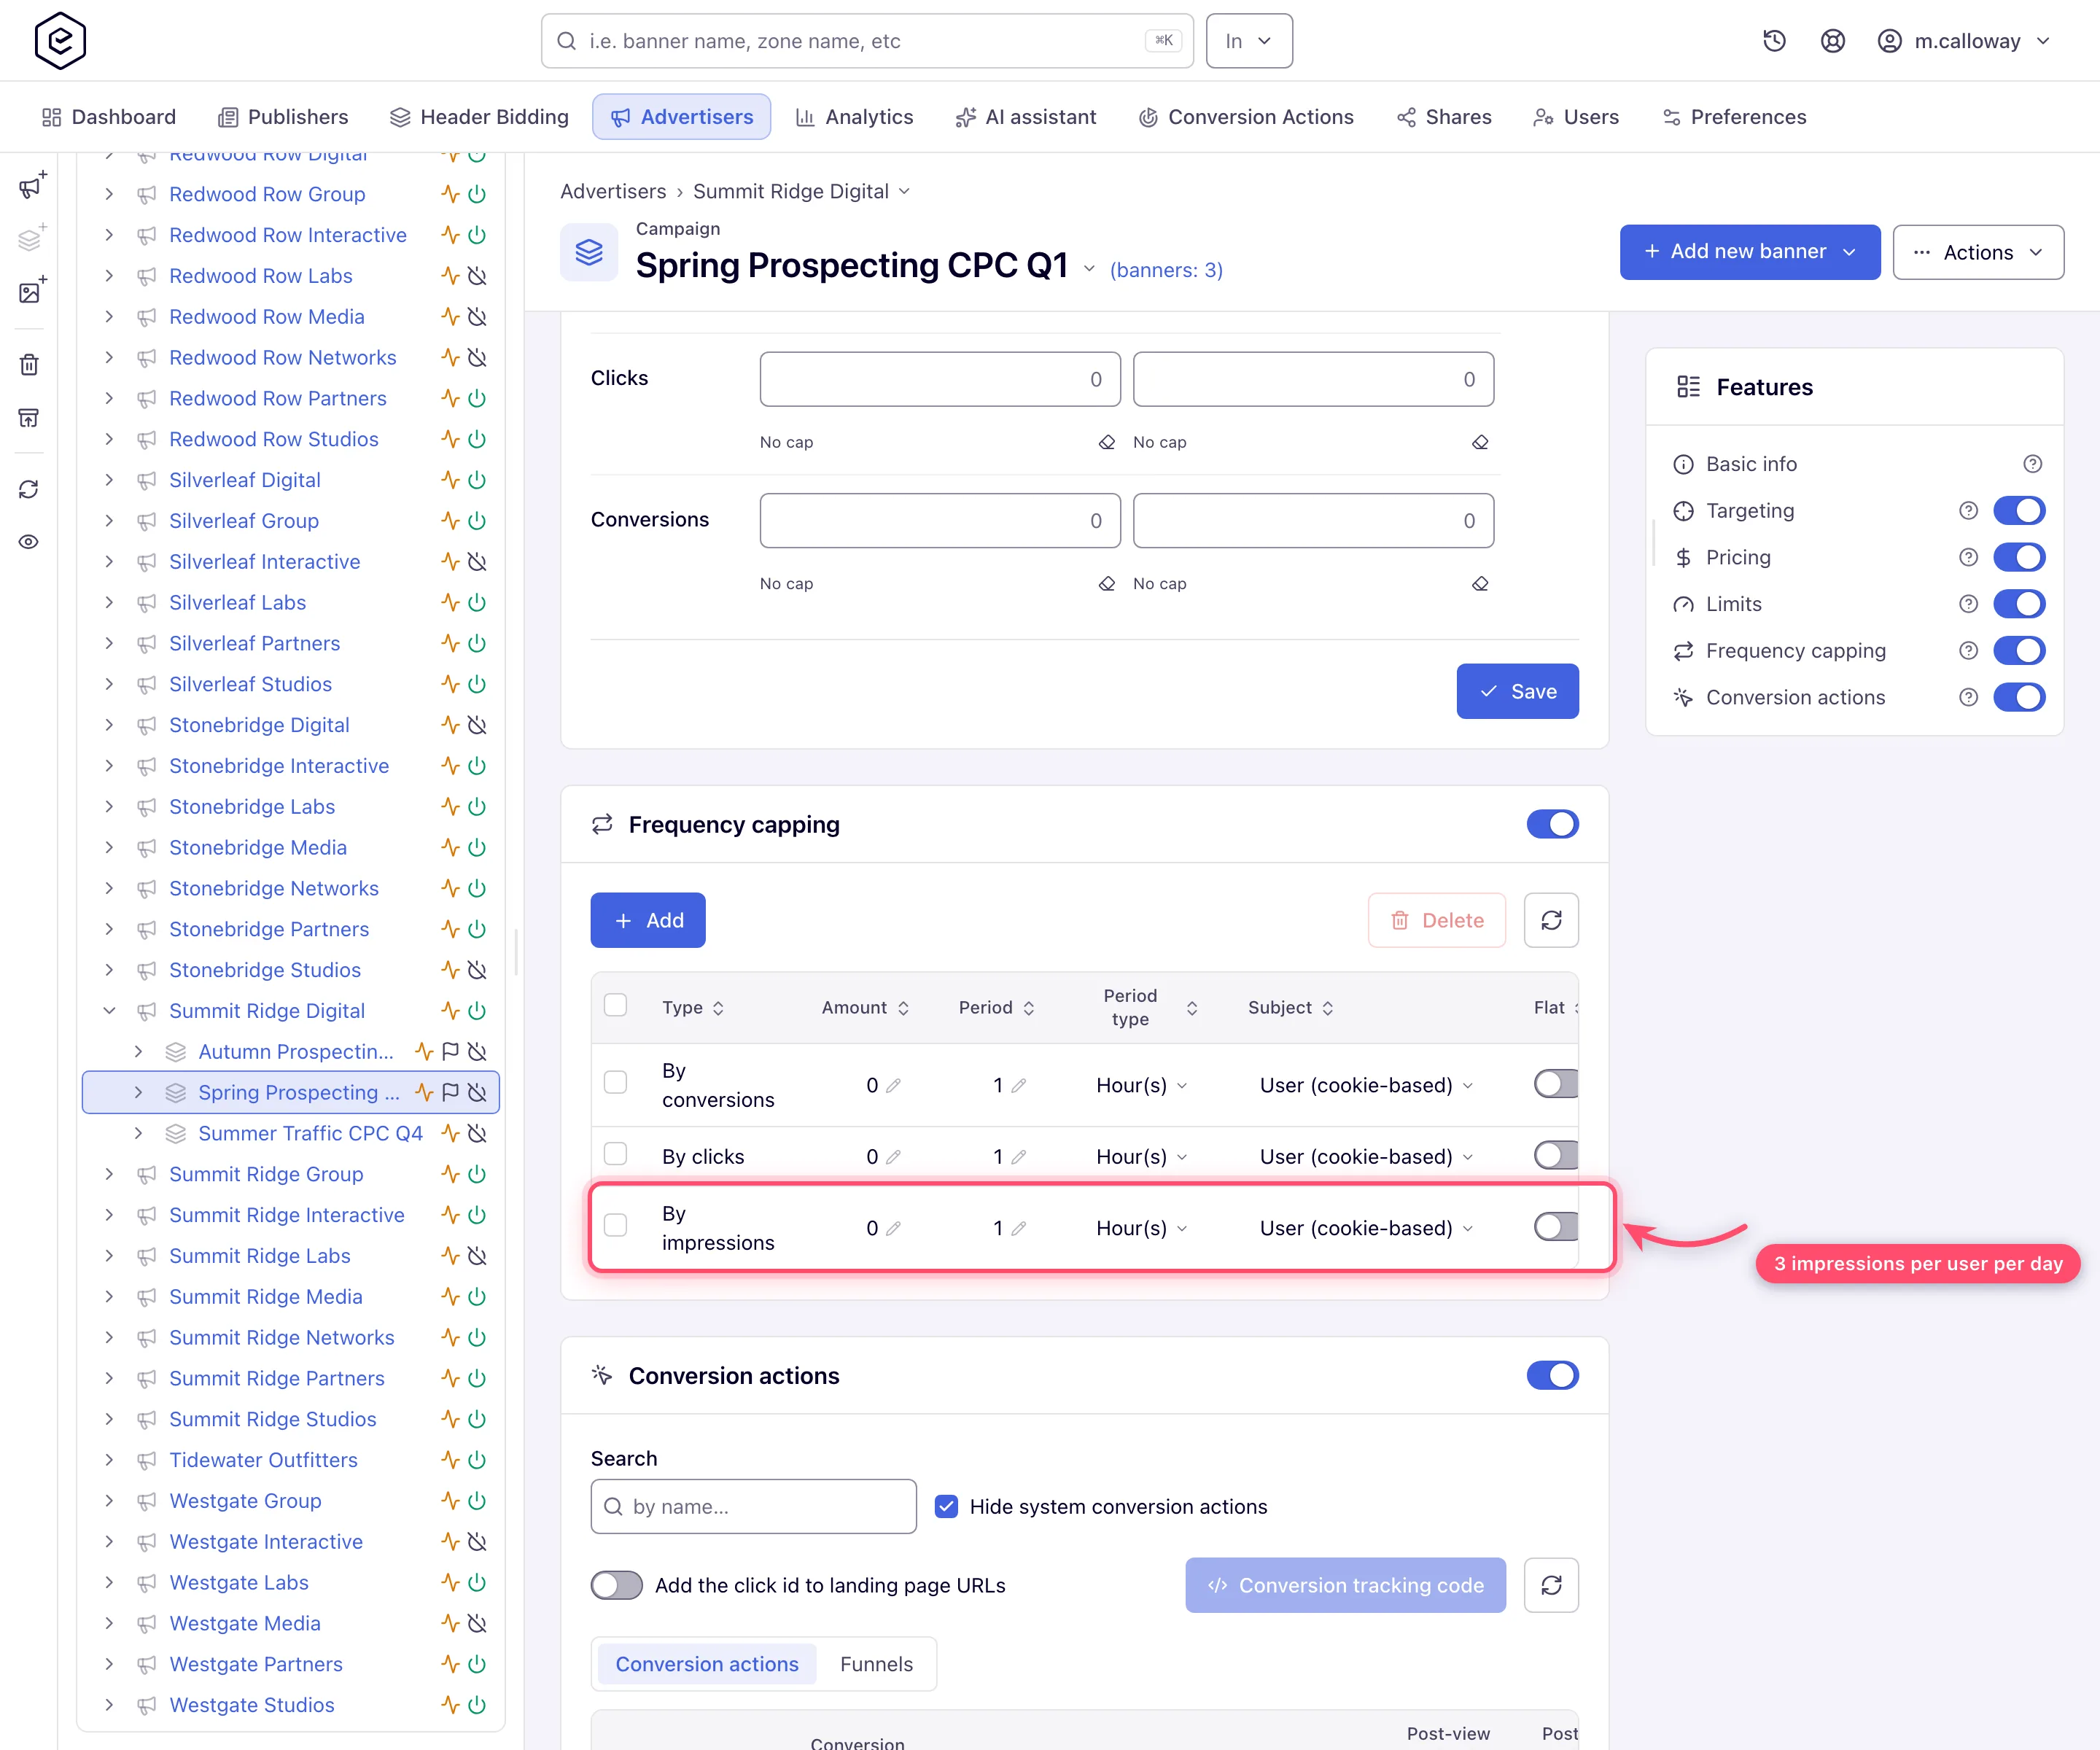Image resolution: width=2100 pixels, height=1750 pixels.
Task: Open the archive sidebar icon
Action: click(29, 417)
